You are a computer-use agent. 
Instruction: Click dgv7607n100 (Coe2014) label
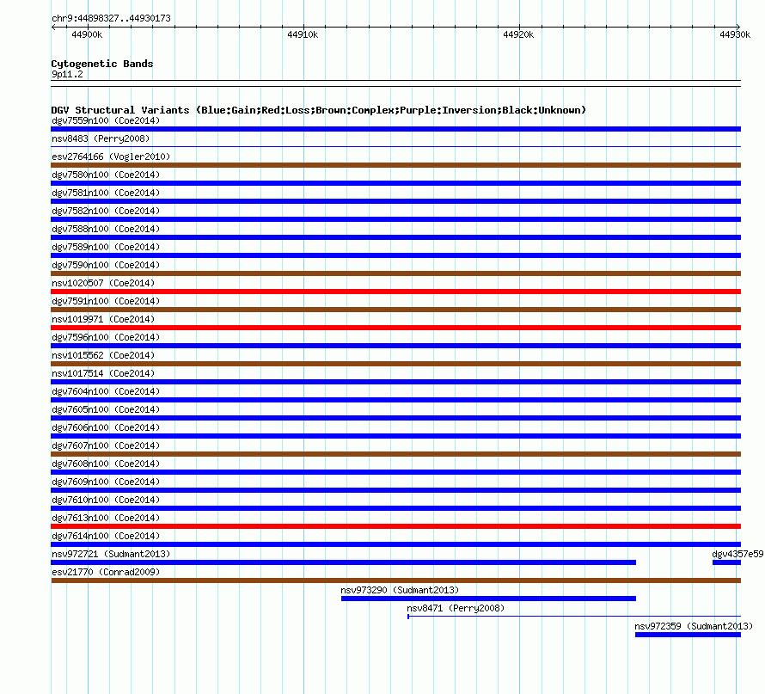pos(106,445)
